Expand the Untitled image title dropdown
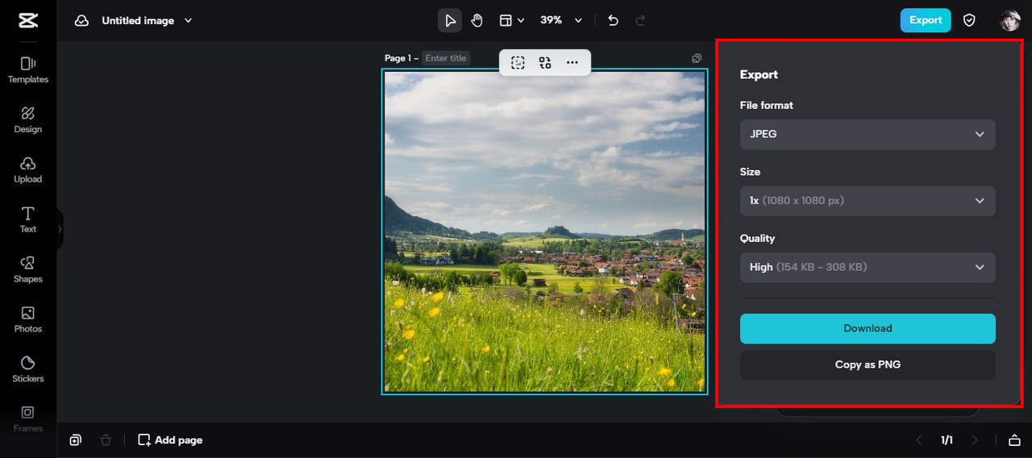1032x458 pixels. pos(188,20)
